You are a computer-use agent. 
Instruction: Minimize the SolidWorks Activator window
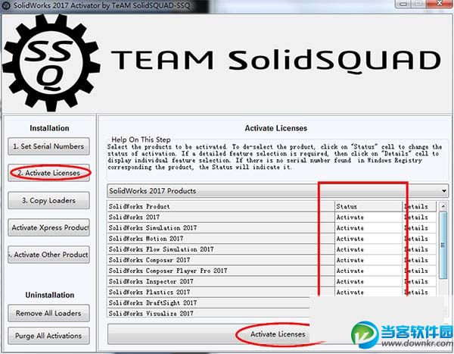403,4
